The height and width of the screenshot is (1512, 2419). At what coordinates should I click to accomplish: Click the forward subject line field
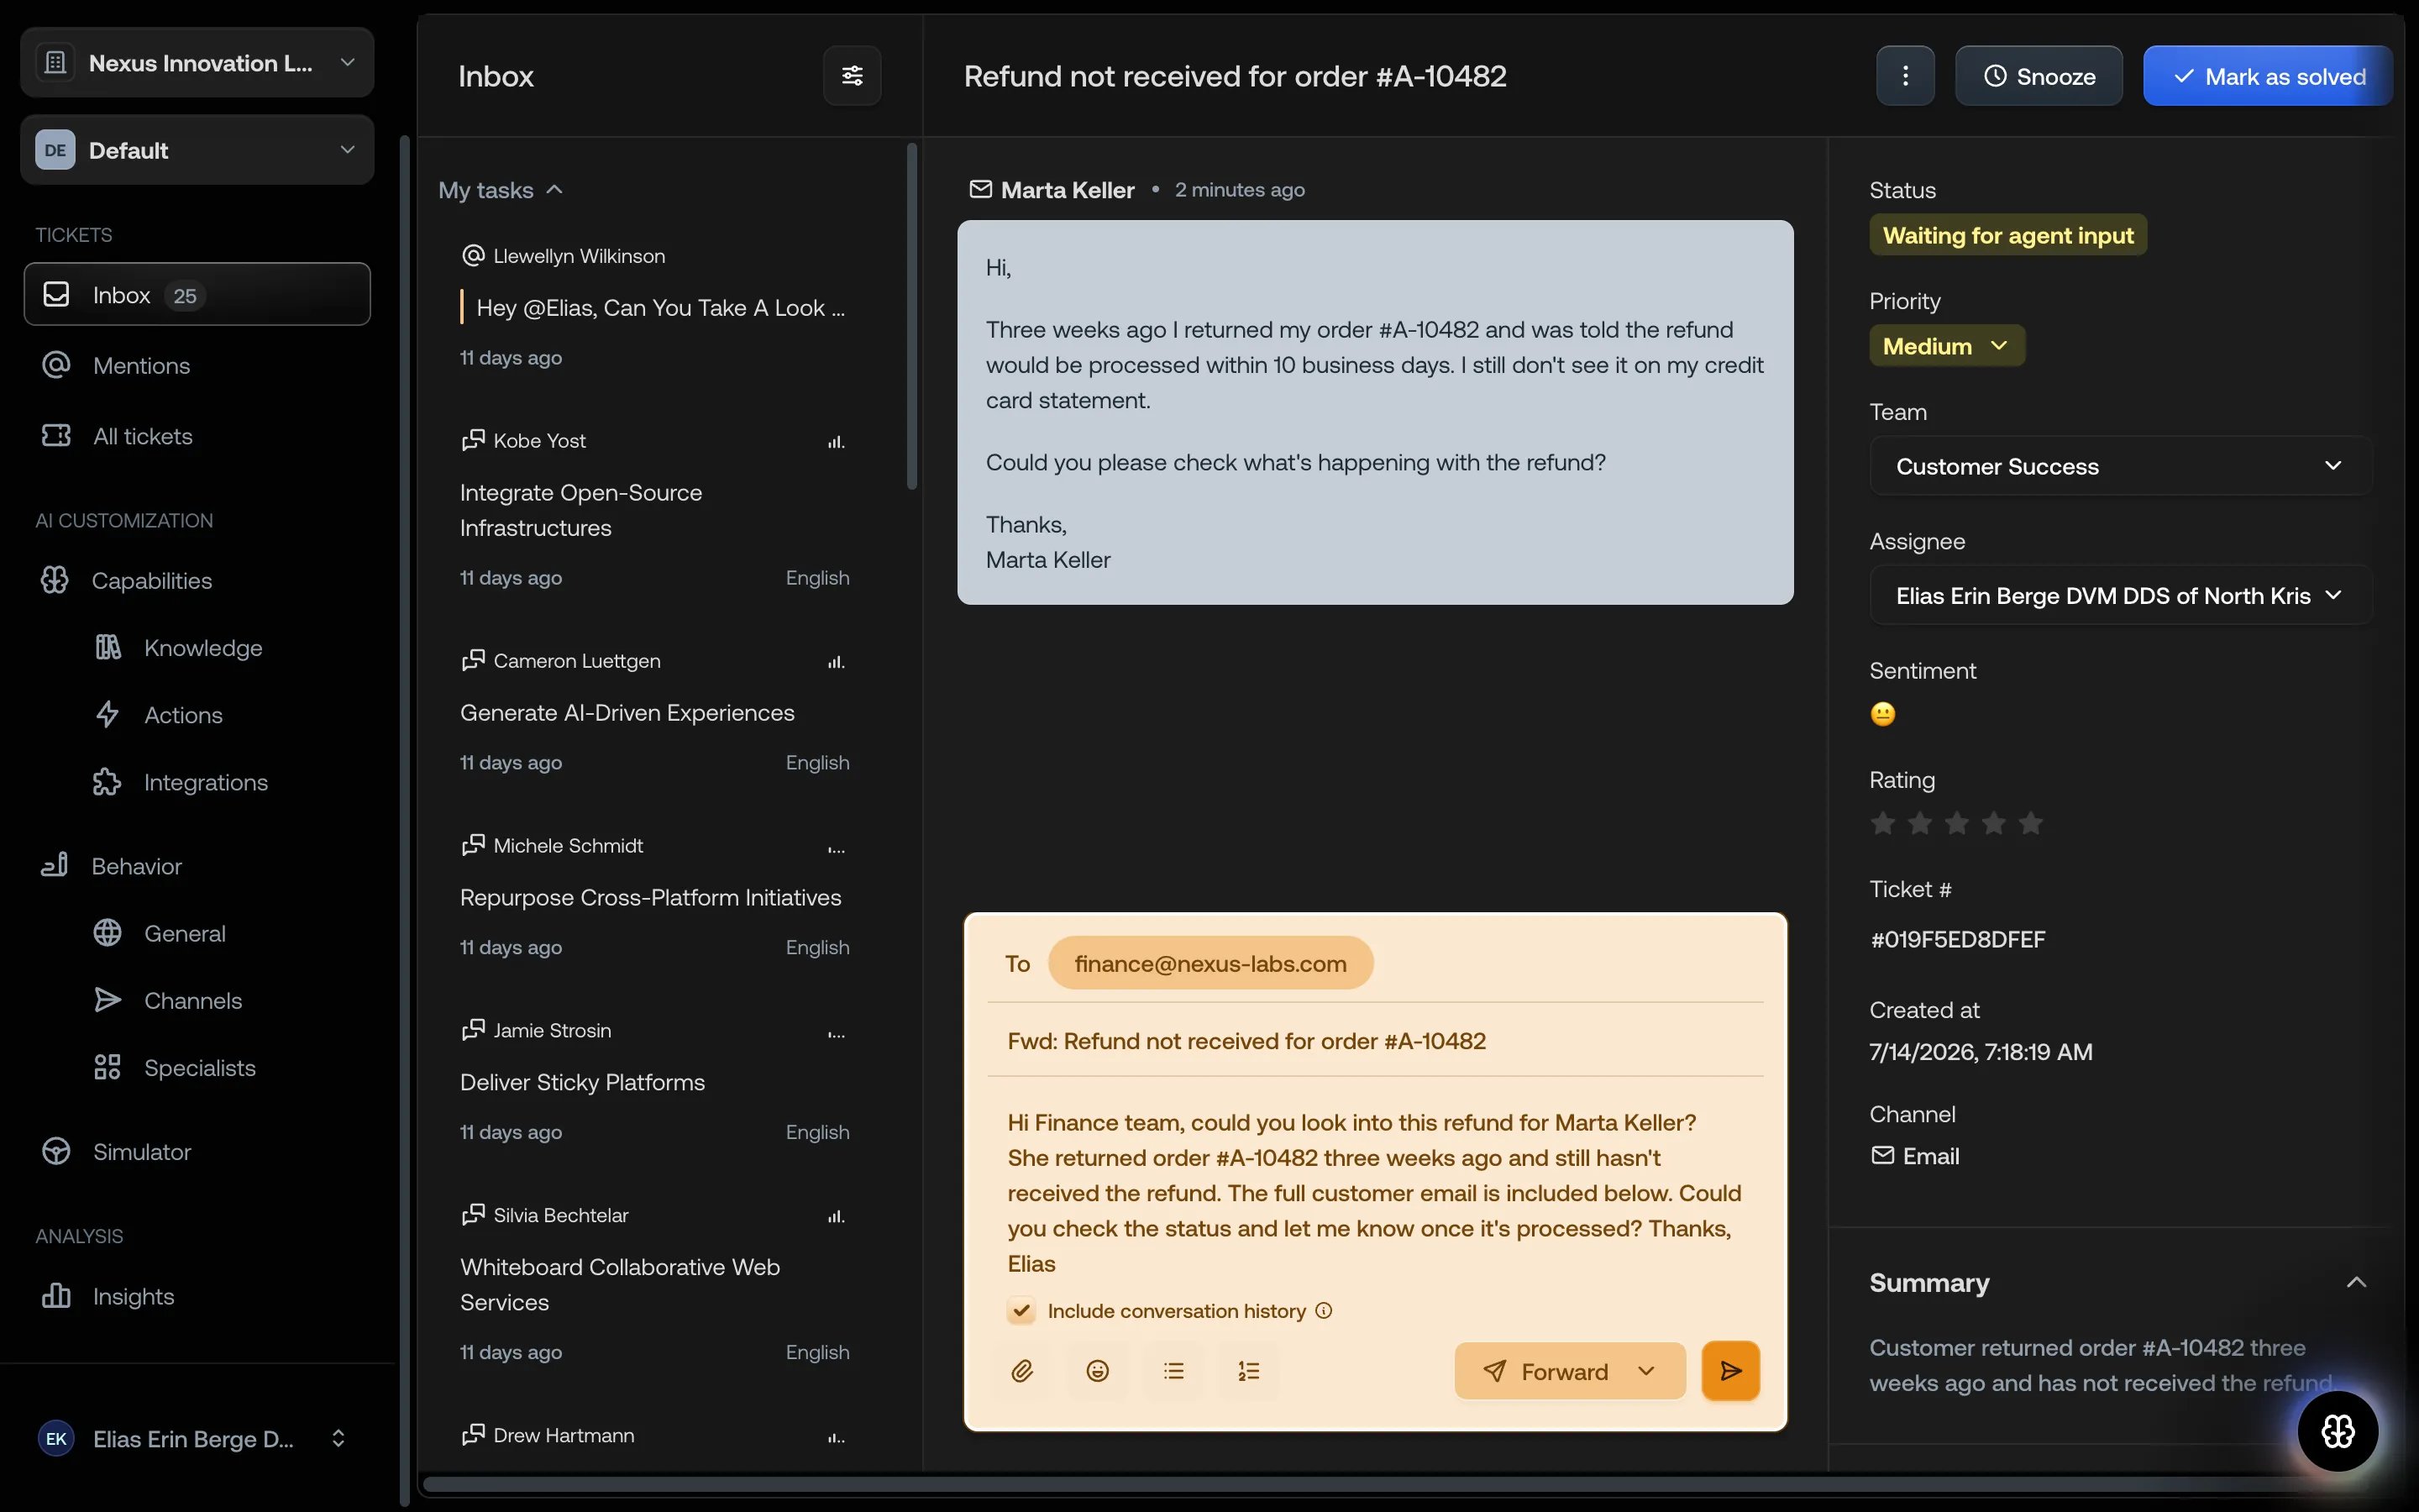(x=1374, y=1041)
